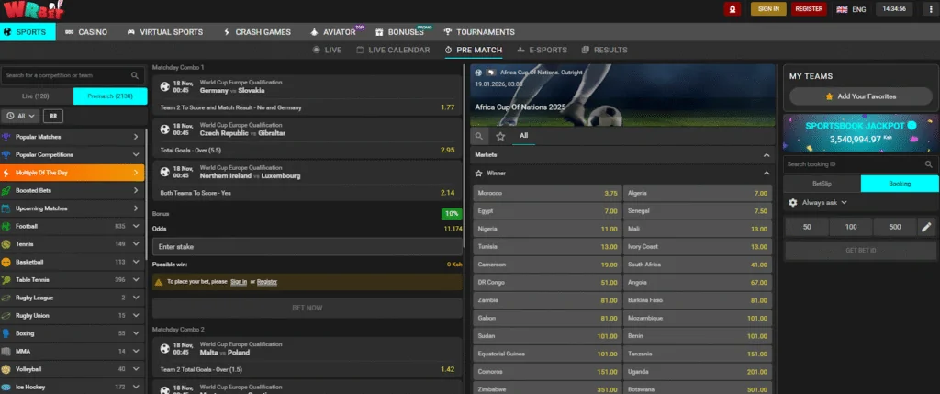
Task: Switch to Live (120) events
Action: [37, 96]
